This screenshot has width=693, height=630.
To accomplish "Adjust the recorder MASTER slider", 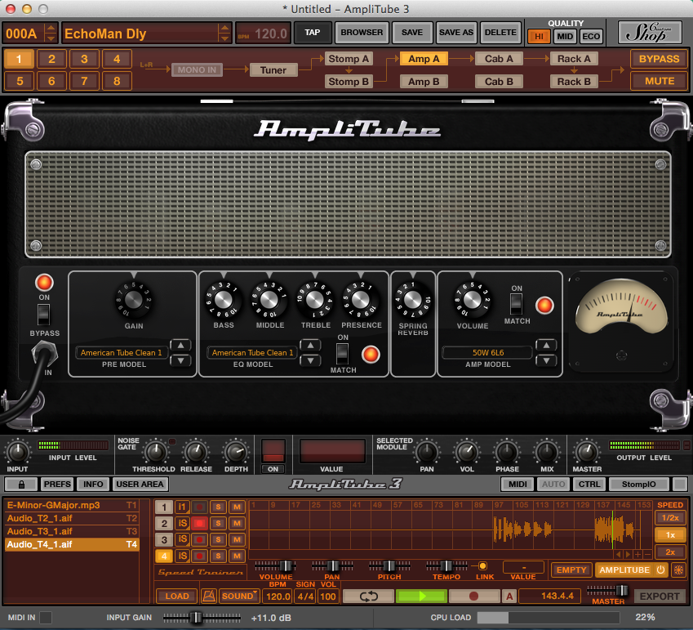I will click(620, 590).
